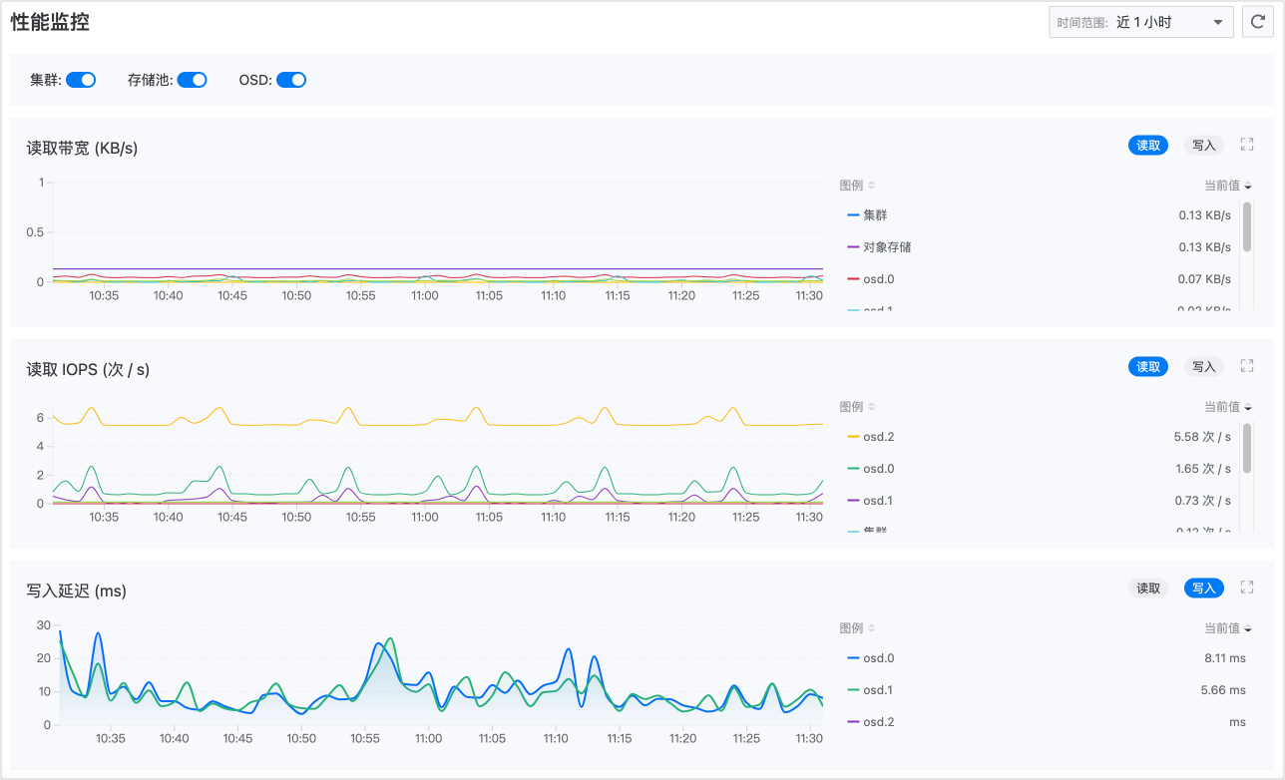
Task: Disable the OSD switch
Action: click(x=291, y=80)
